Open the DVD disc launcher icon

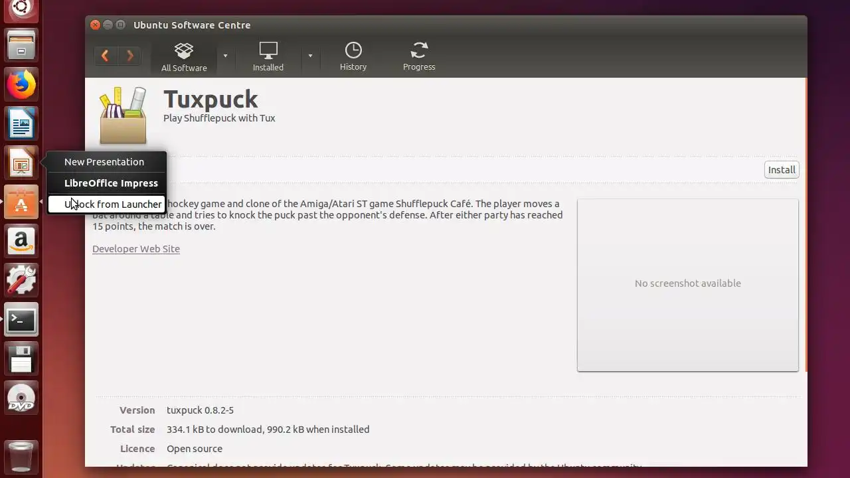point(21,398)
